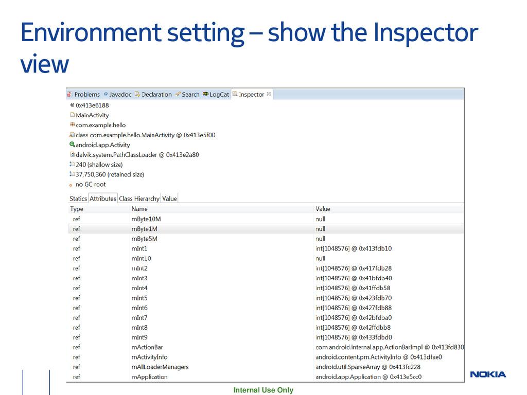Click the Declaration tab icon
Screen dimensions: 527x395
(137, 95)
